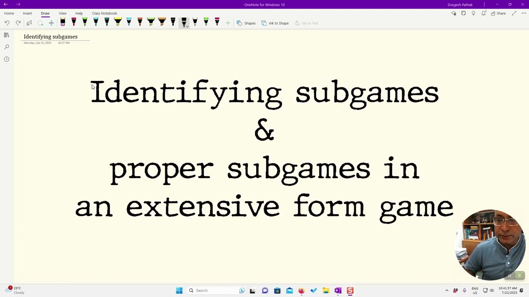The width and height of the screenshot is (529, 297).
Task: Click the Back arrow in the title bar
Action: click(6, 5)
